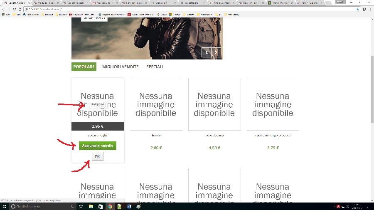Open the mandatory bookmarks folder
Viewport: 374px width, 210px height.
click(x=232, y=15)
